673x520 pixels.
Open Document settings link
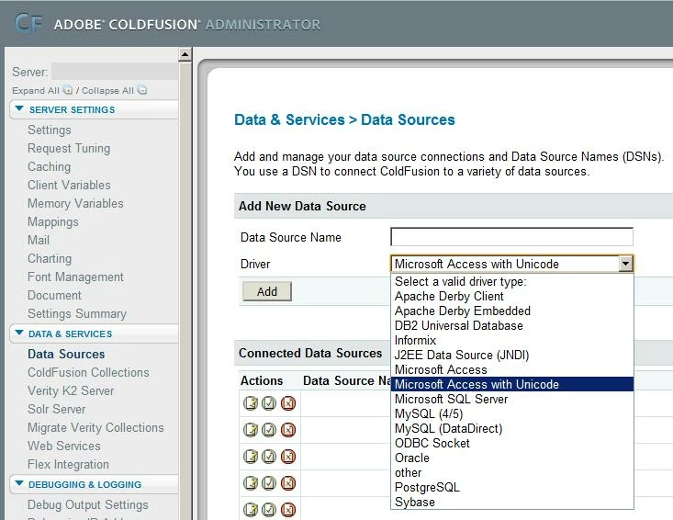tap(54, 296)
